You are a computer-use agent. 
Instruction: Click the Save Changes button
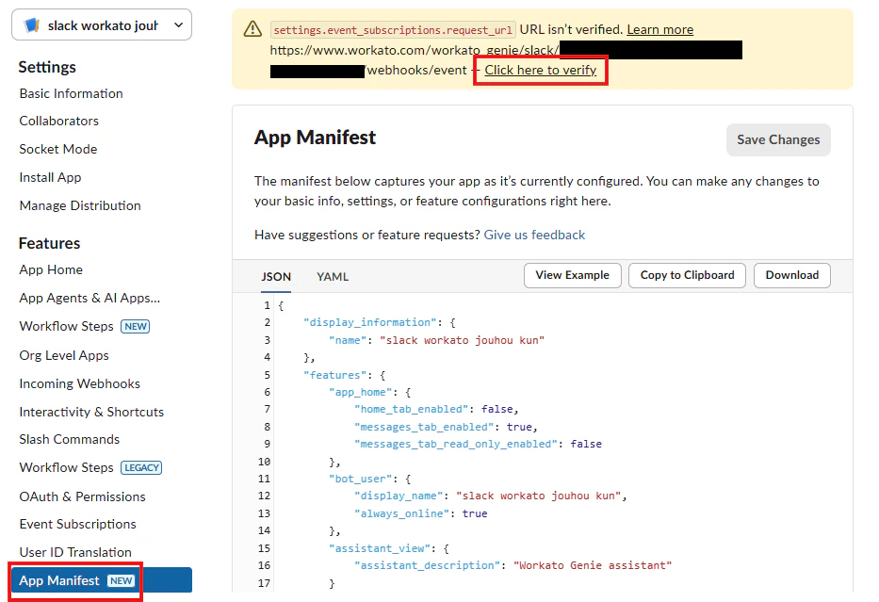pyautogui.click(x=778, y=139)
